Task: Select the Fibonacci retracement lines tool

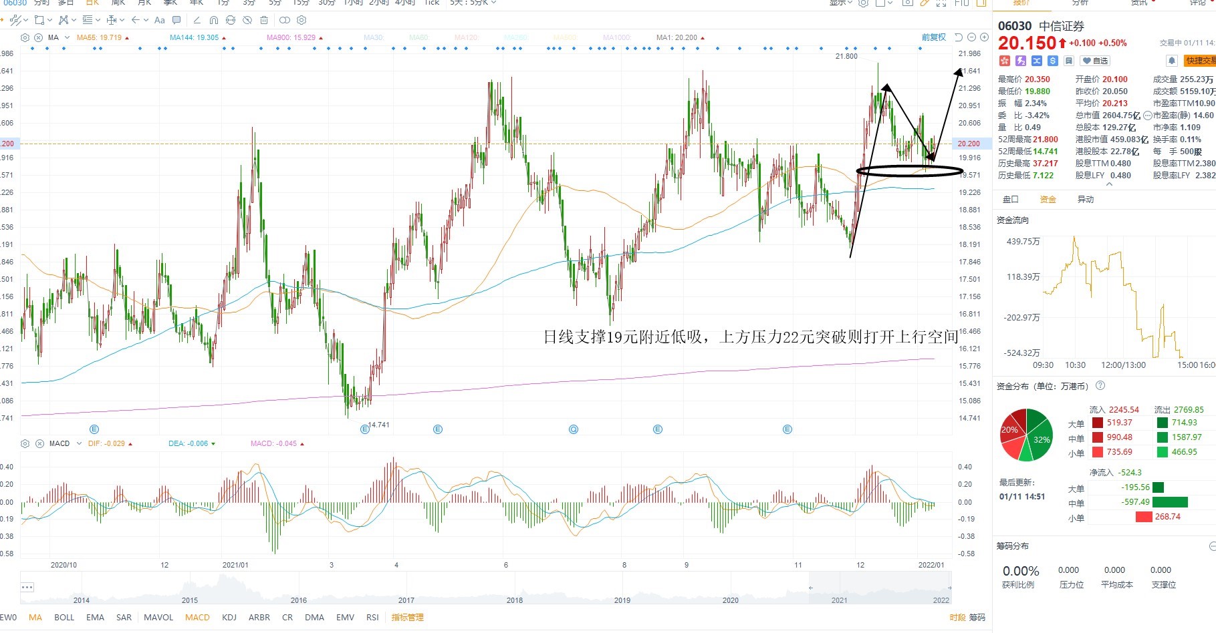Action: [x=88, y=20]
